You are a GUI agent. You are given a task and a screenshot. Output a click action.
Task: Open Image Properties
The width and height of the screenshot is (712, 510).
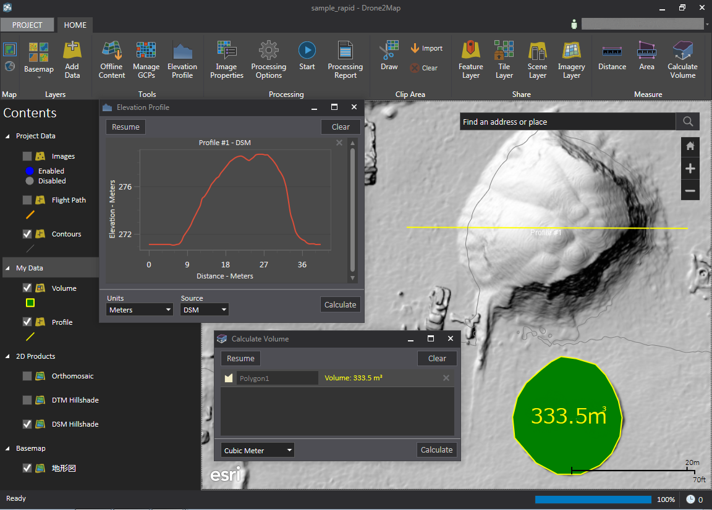(x=227, y=60)
